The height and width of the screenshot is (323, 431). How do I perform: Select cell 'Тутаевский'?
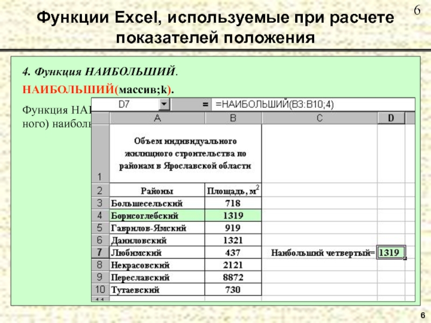157,290
